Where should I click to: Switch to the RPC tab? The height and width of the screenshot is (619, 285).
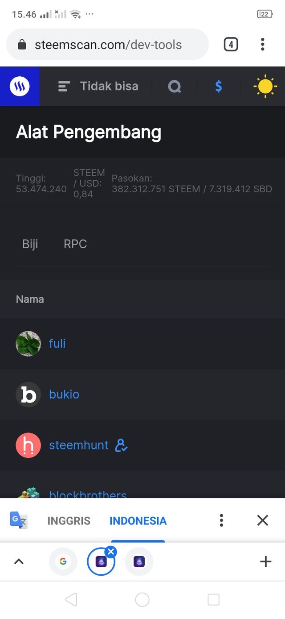tap(75, 244)
